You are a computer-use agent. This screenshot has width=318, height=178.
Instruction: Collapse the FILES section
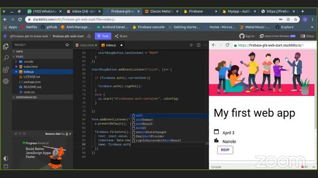point(42,56)
